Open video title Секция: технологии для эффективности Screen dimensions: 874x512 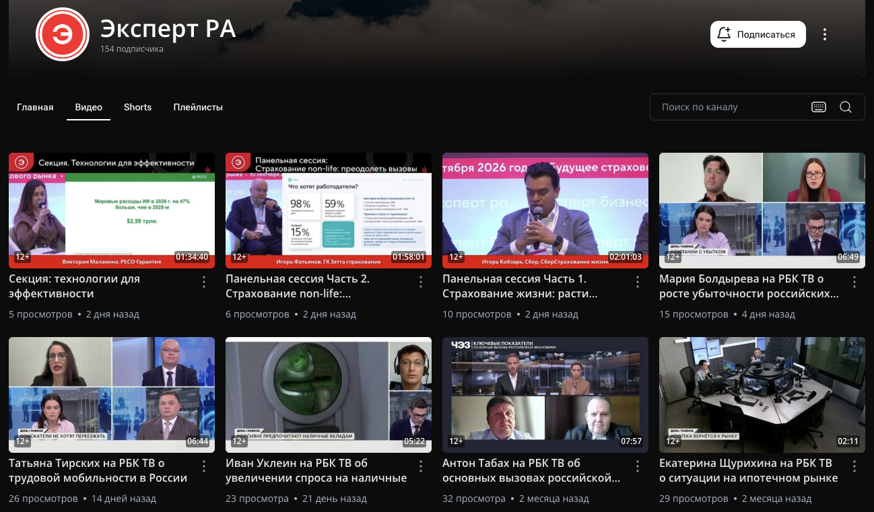click(75, 286)
